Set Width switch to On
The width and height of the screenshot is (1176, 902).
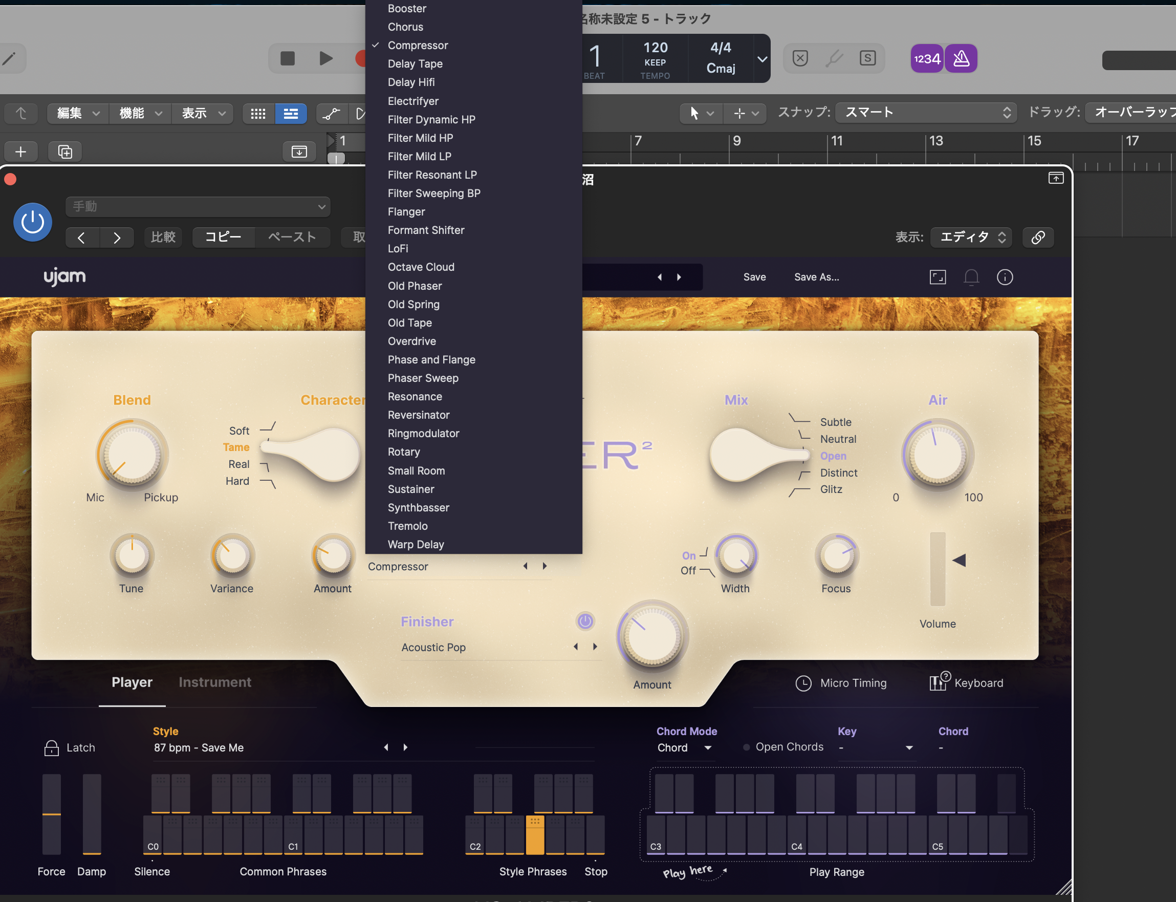[x=689, y=556]
